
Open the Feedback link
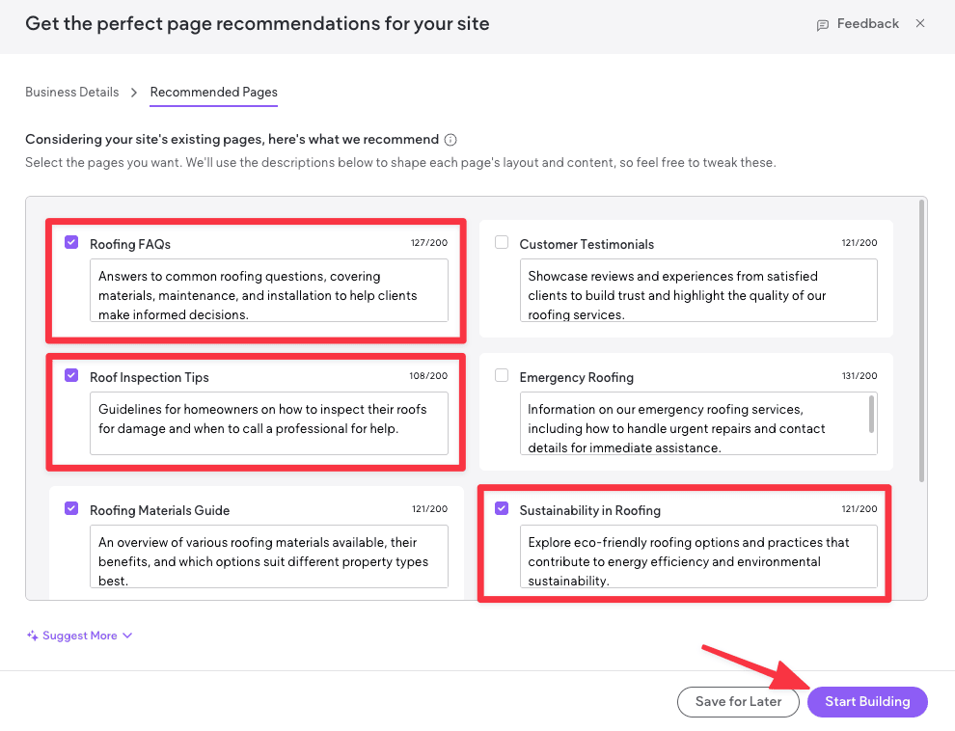(x=865, y=23)
